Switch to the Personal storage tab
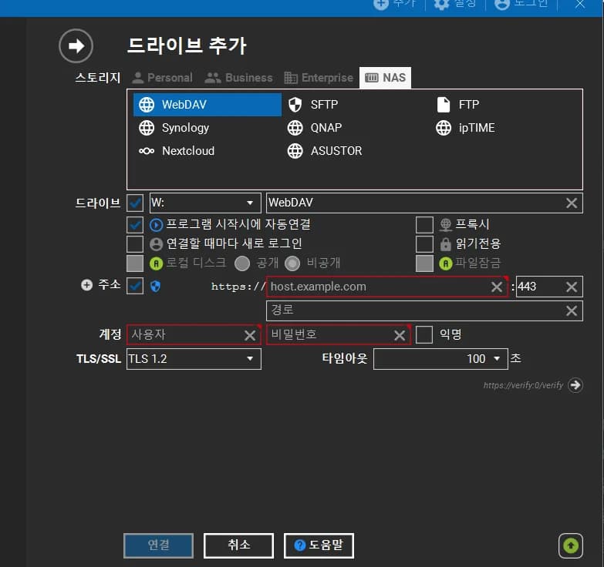Screen dimensions: 604x567 [x=162, y=78]
